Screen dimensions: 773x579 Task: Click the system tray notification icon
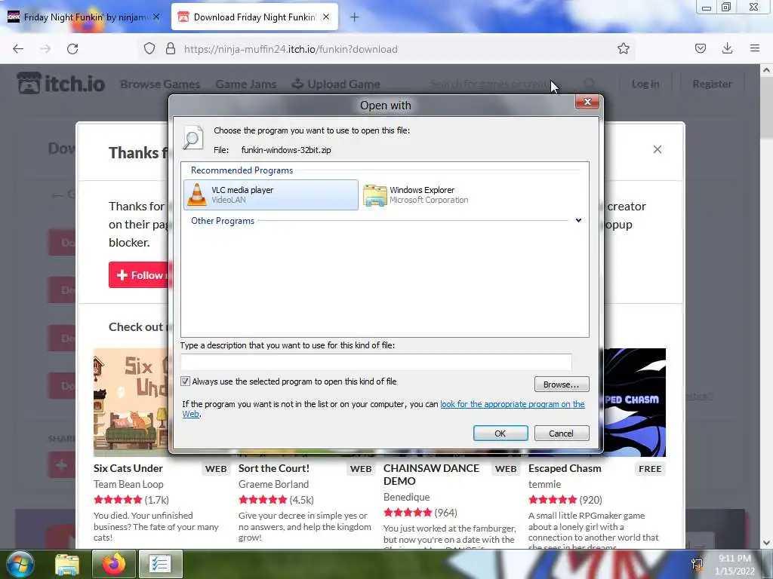(697, 564)
